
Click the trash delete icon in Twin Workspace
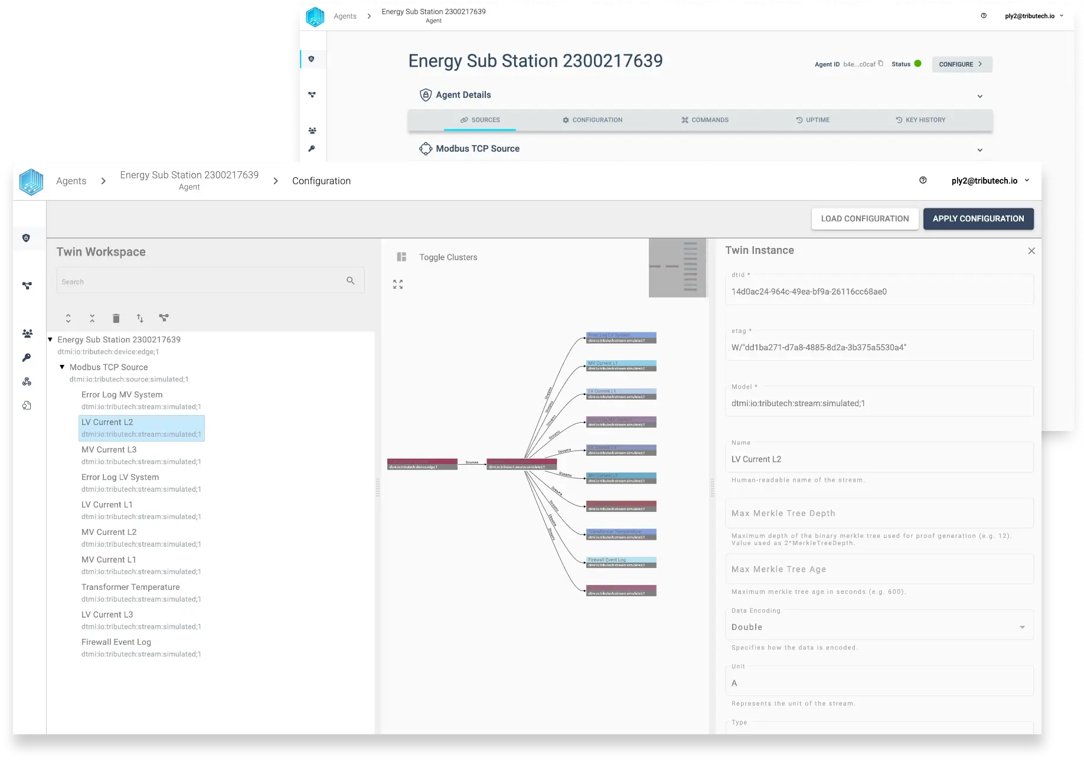coord(116,318)
